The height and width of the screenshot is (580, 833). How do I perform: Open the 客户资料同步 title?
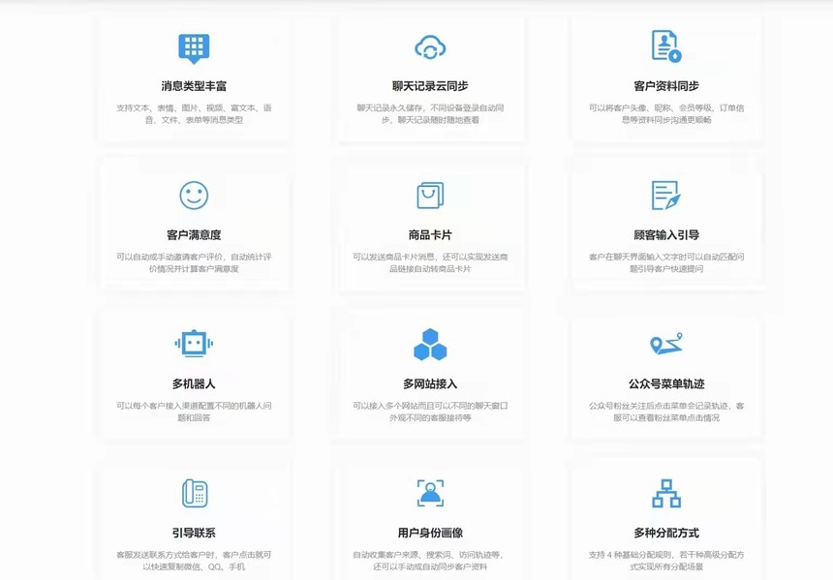point(665,86)
